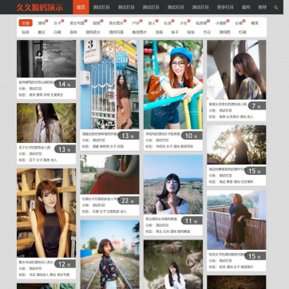Image resolution: width=289 pixels, height=289 pixels.
Task: Select the 全部 filter tag
Action: 26,23
